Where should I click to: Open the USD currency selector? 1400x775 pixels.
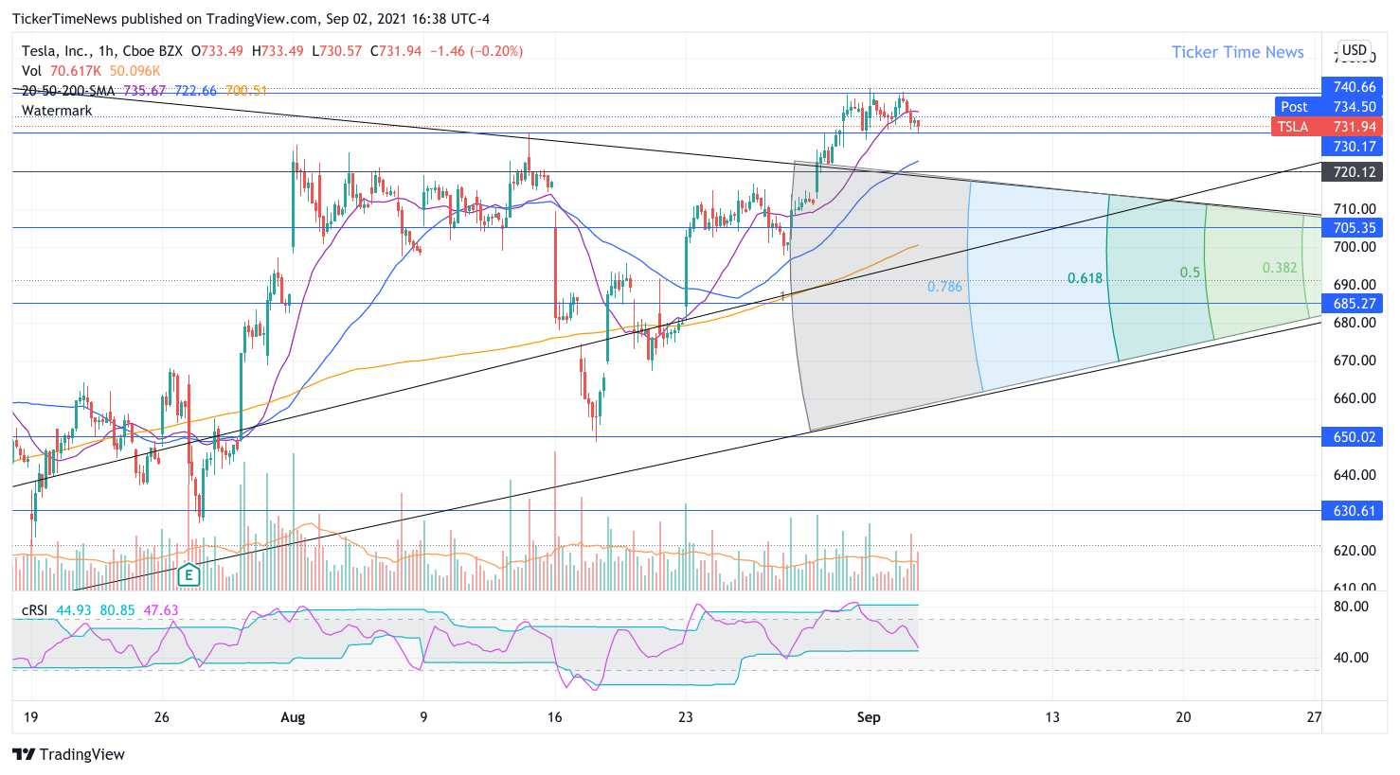[1355, 50]
